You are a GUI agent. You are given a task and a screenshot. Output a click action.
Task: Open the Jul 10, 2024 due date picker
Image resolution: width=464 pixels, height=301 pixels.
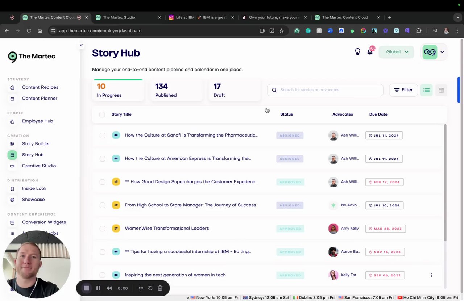(384, 205)
